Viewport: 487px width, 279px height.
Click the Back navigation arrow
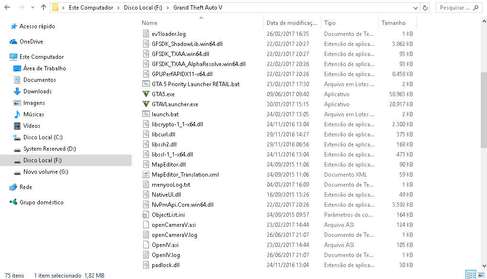[7, 8]
